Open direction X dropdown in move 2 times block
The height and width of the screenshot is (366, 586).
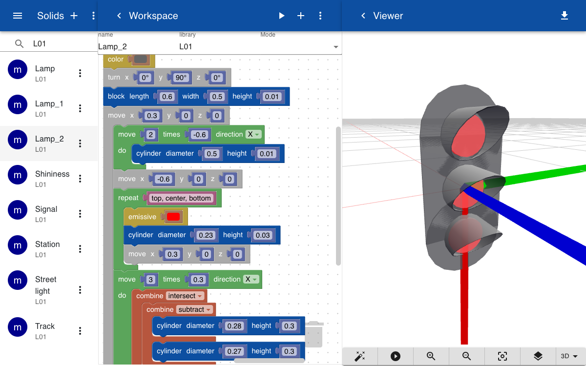pos(253,134)
